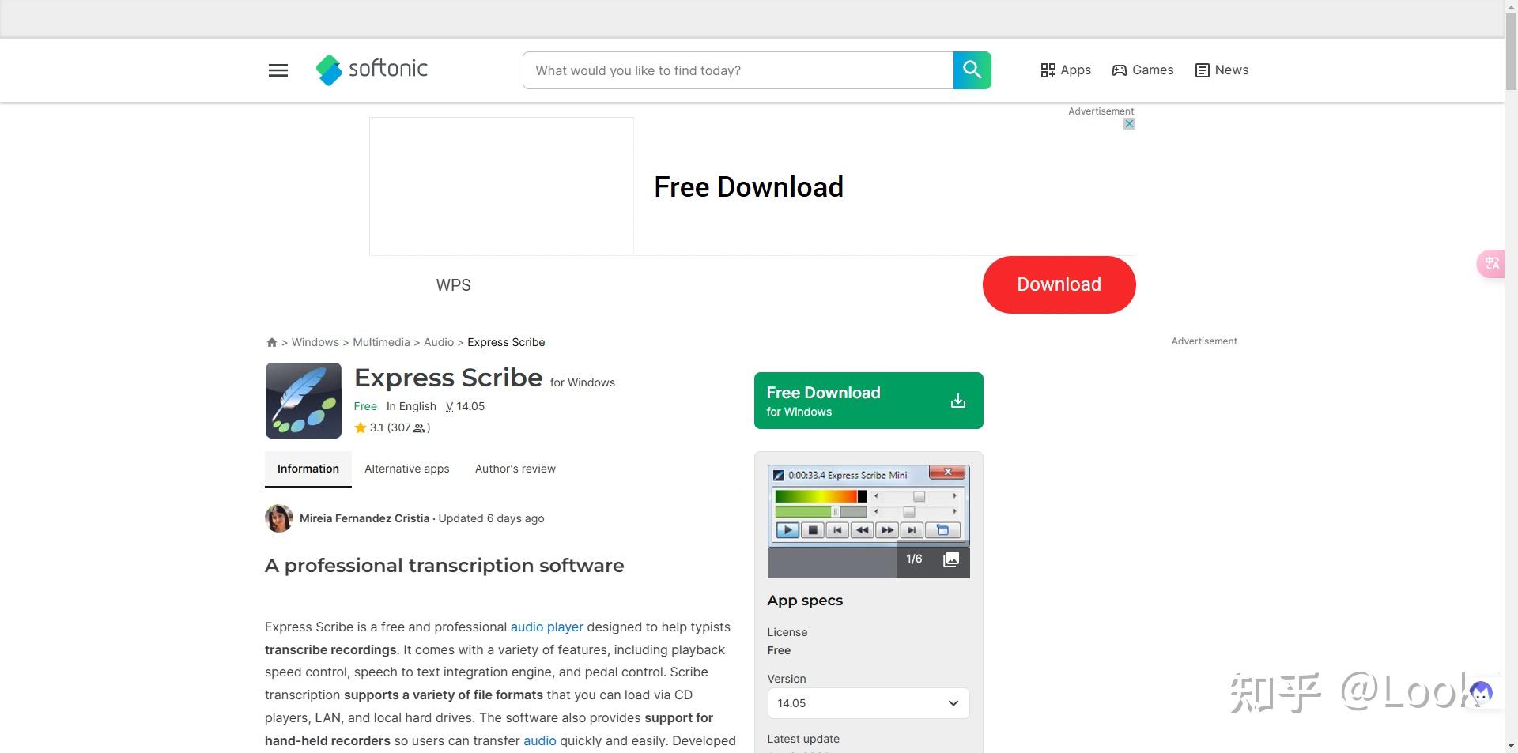
Task: Open the Apps section
Action: point(1065,70)
